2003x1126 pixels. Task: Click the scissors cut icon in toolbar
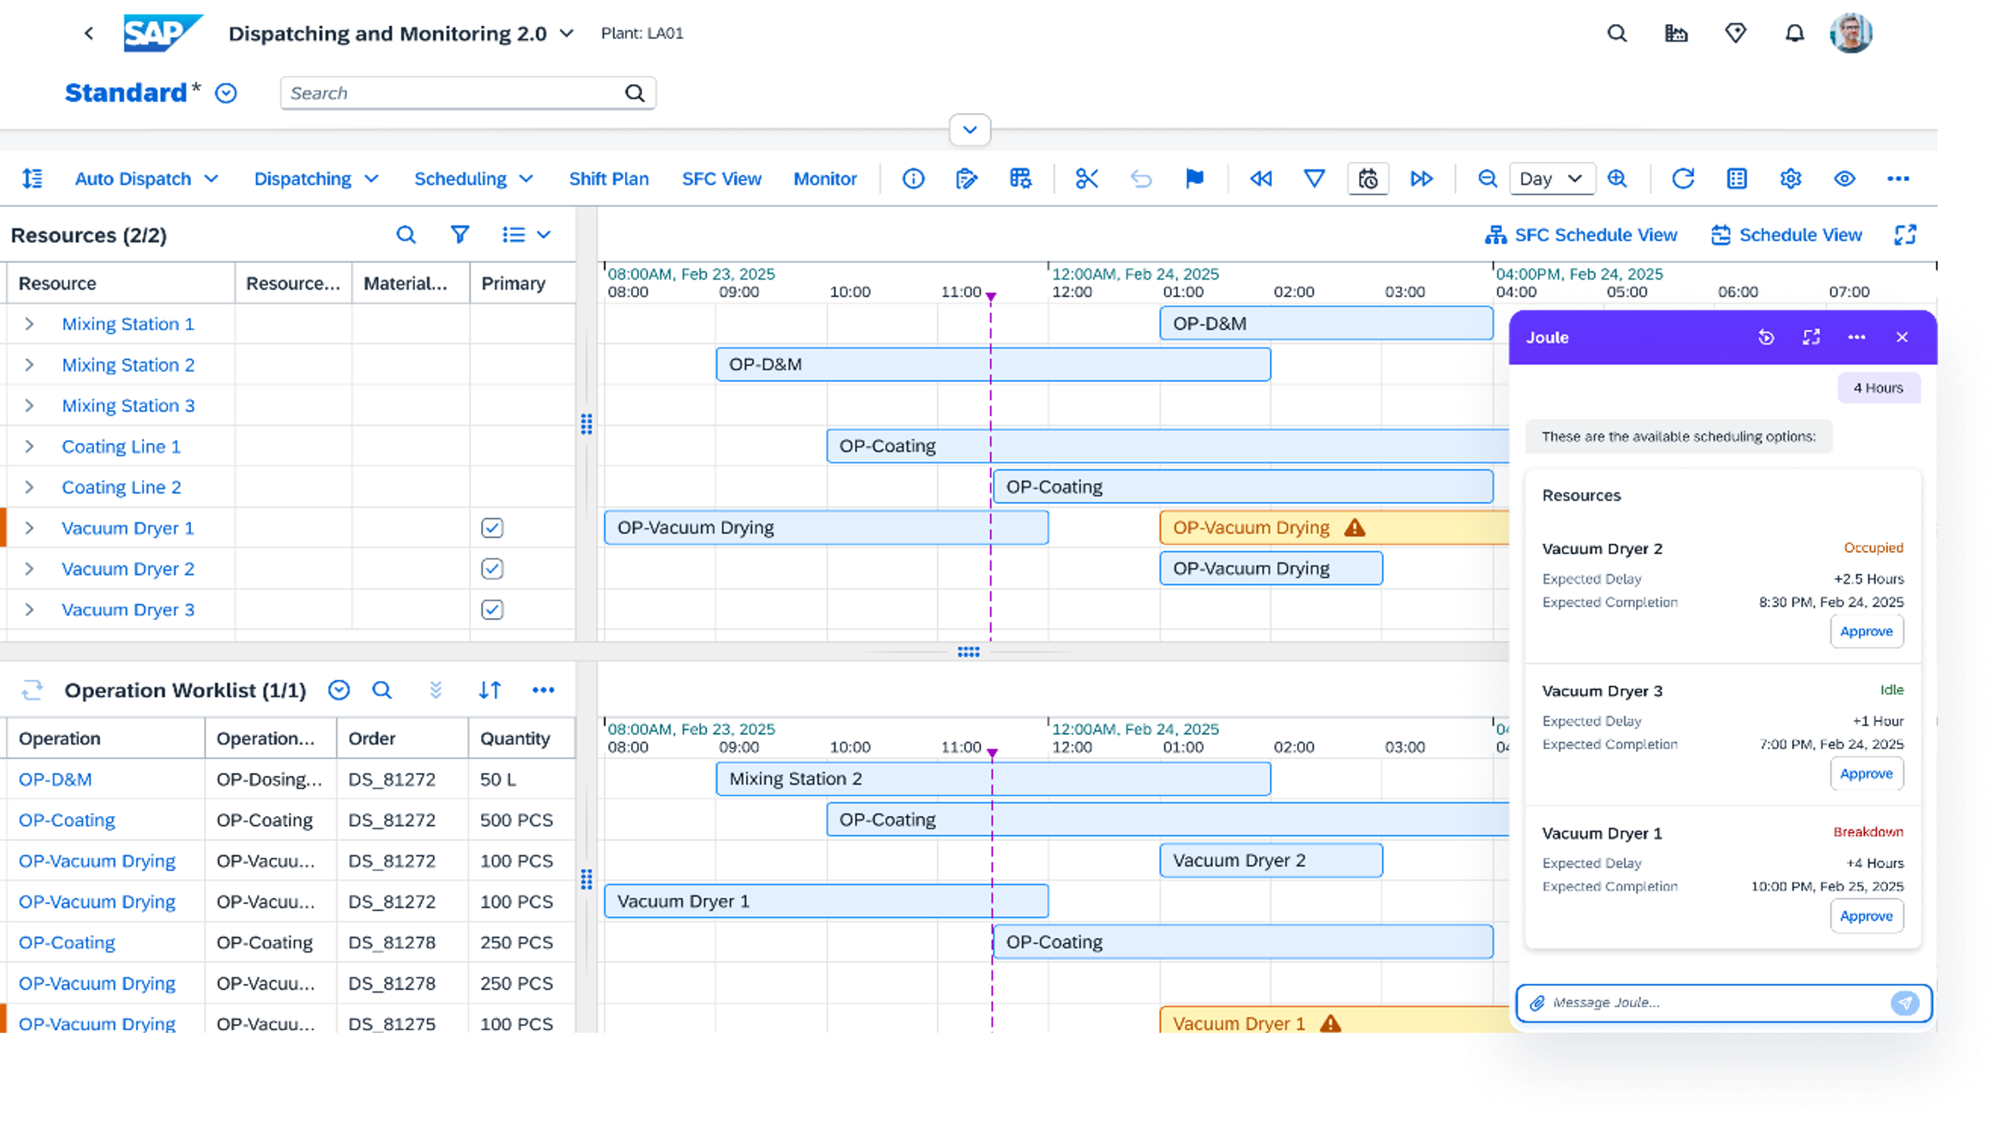1086,179
